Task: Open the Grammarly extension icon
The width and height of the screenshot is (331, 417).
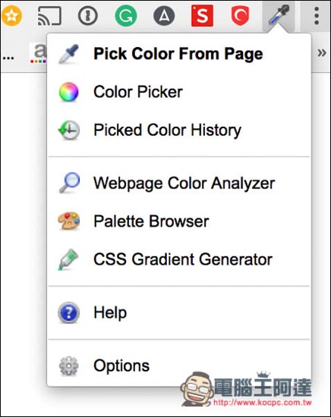Action: coord(126,16)
